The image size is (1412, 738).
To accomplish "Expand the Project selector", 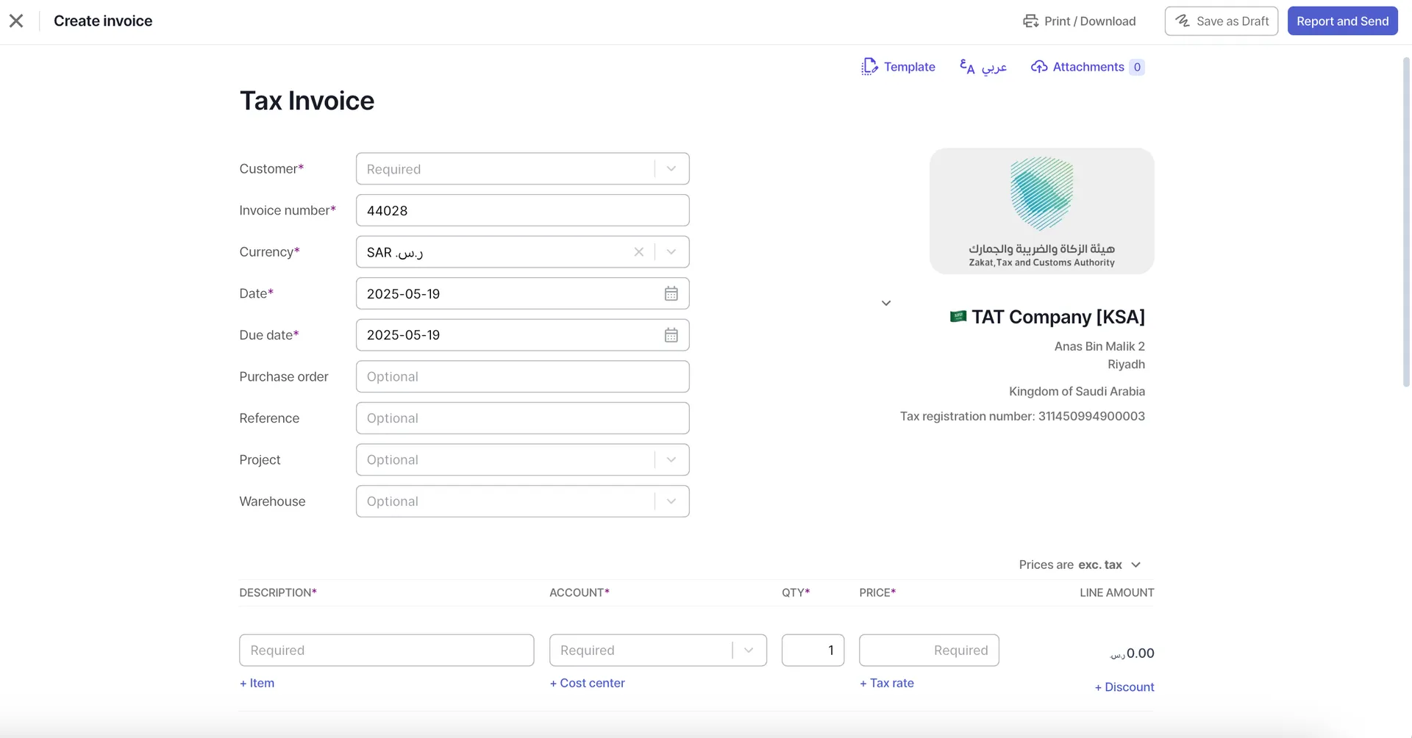I will click(x=670, y=459).
